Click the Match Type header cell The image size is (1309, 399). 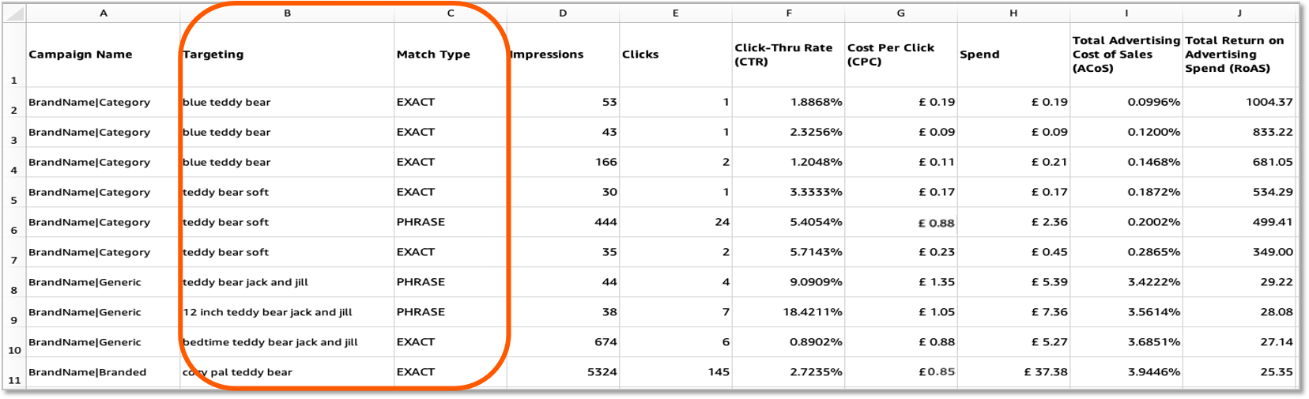433,55
